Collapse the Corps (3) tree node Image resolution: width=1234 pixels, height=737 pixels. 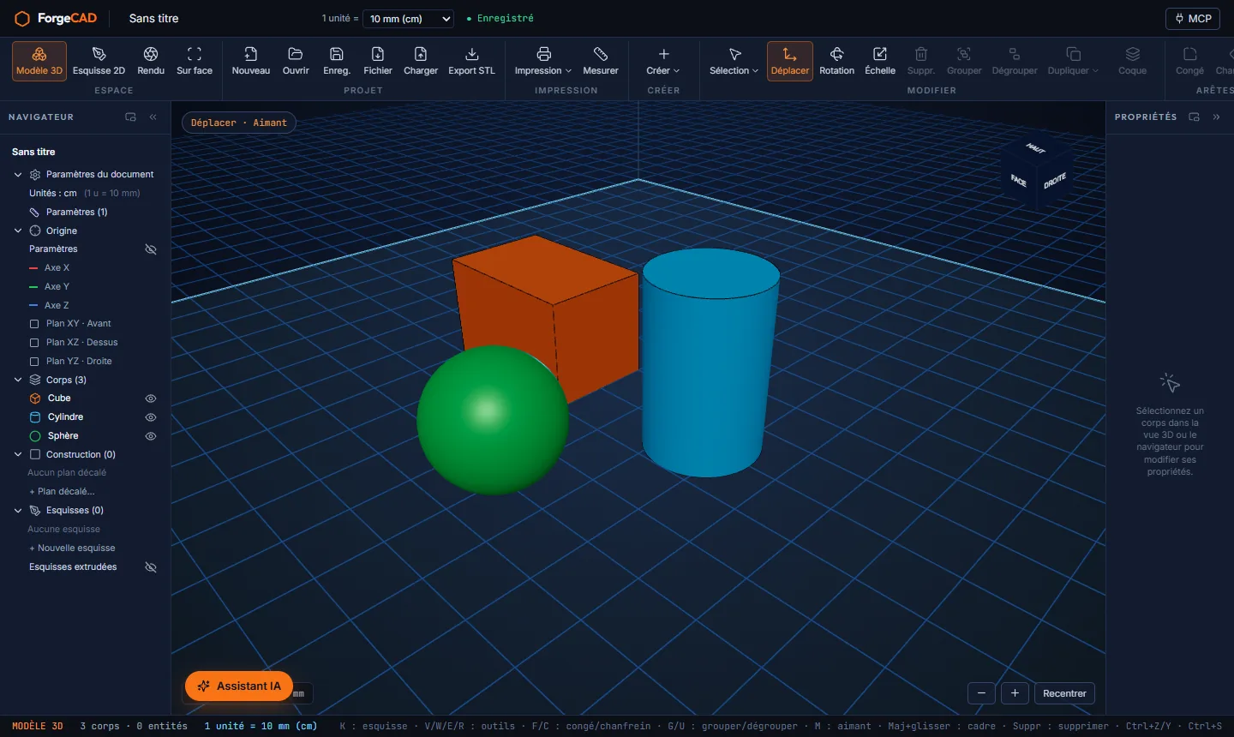(18, 380)
